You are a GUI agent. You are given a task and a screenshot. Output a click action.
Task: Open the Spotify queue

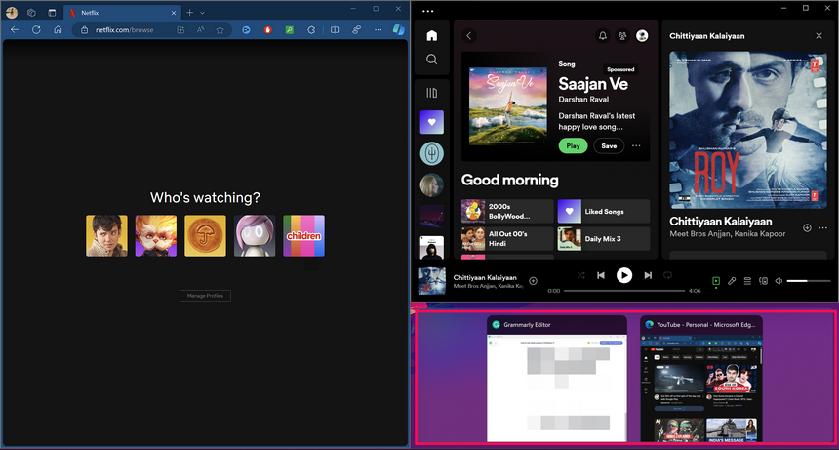tap(747, 281)
